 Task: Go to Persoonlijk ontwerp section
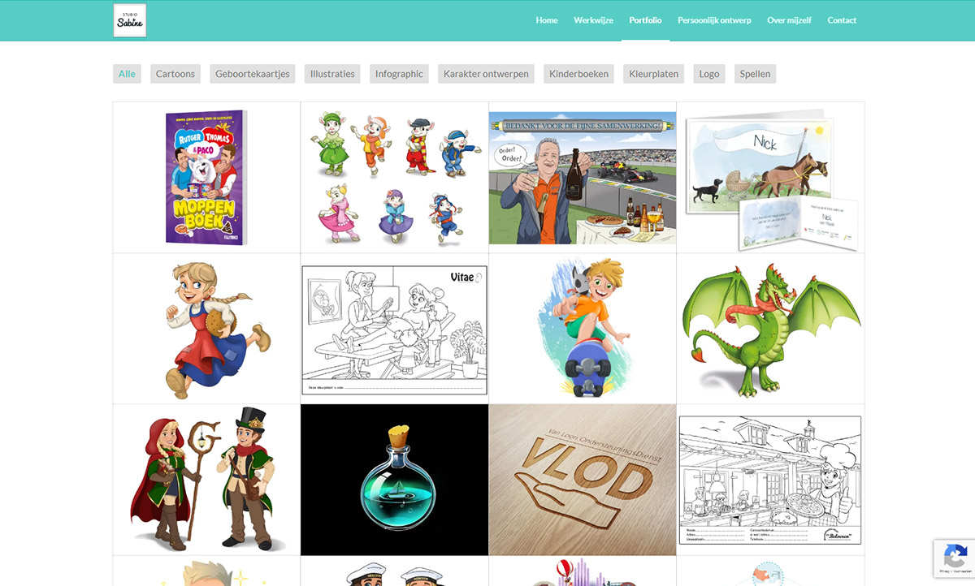(x=714, y=20)
